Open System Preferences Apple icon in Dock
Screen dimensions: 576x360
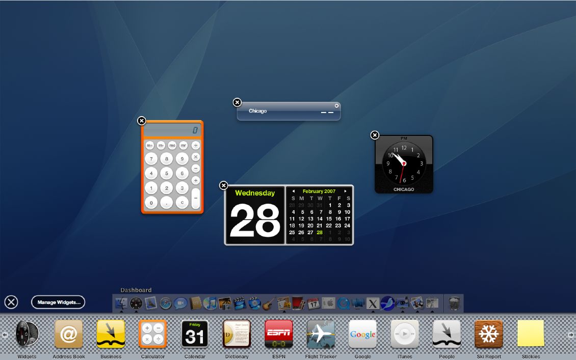(328, 303)
